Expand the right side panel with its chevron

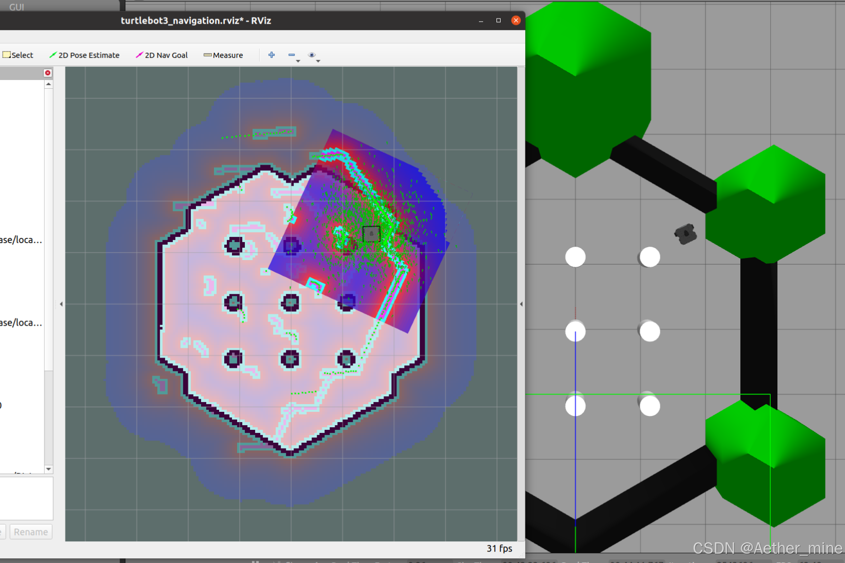[x=521, y=304]
